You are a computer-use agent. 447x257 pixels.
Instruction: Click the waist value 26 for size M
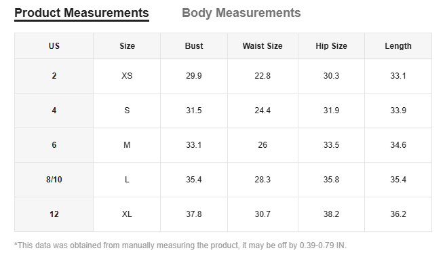tap(263, 145)
